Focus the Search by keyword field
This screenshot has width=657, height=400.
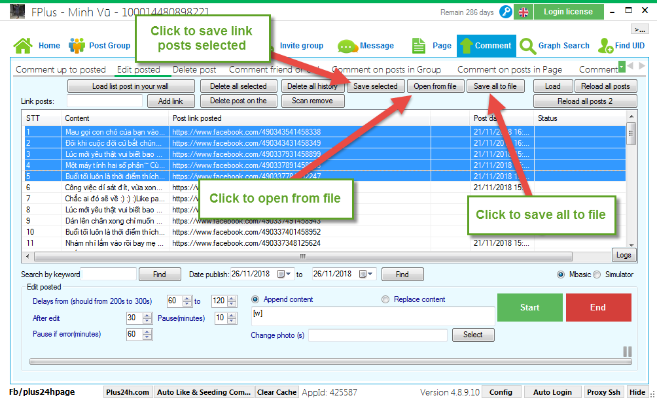[x=109, y=274]
